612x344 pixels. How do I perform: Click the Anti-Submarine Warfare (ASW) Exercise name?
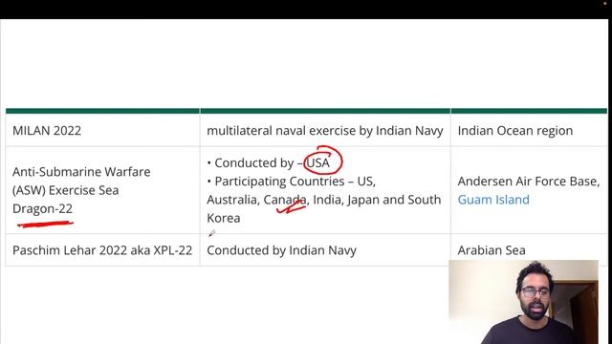(81, 190)
